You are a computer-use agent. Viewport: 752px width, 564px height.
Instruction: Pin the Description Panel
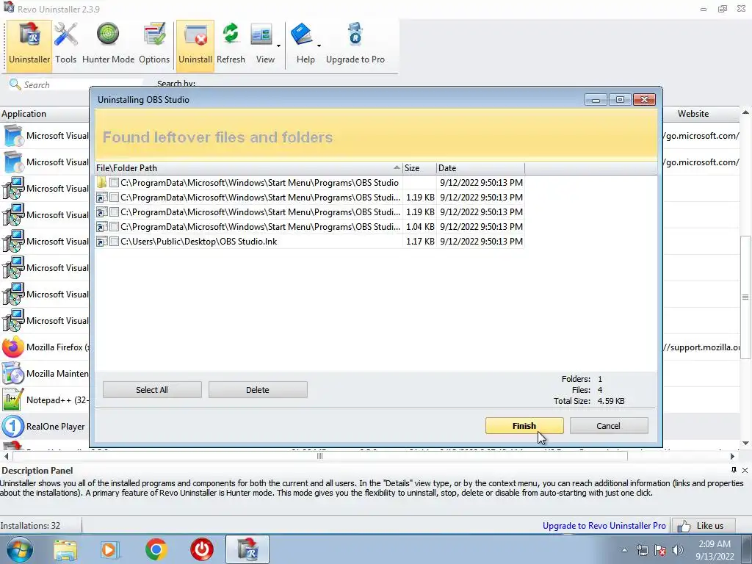click(x=734, y=470)
